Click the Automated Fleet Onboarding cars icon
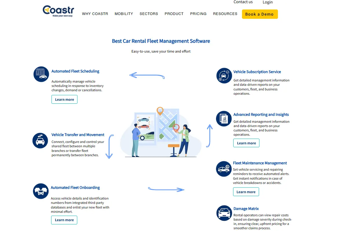The image size is (347, 231). pyautogui.click(x=41, y=191)
